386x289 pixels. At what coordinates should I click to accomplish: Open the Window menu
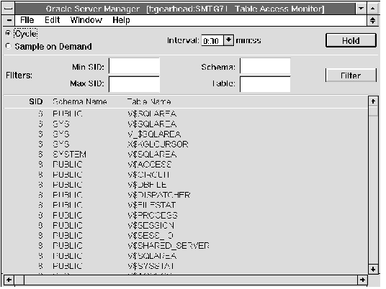86,20
